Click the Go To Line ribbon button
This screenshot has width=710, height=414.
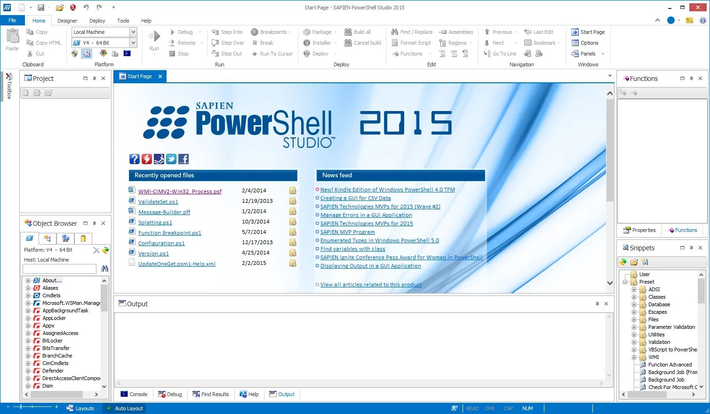[x=500, y=54]
